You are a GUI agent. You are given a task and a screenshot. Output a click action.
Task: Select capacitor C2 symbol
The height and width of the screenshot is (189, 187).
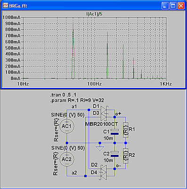coord(114,154)
